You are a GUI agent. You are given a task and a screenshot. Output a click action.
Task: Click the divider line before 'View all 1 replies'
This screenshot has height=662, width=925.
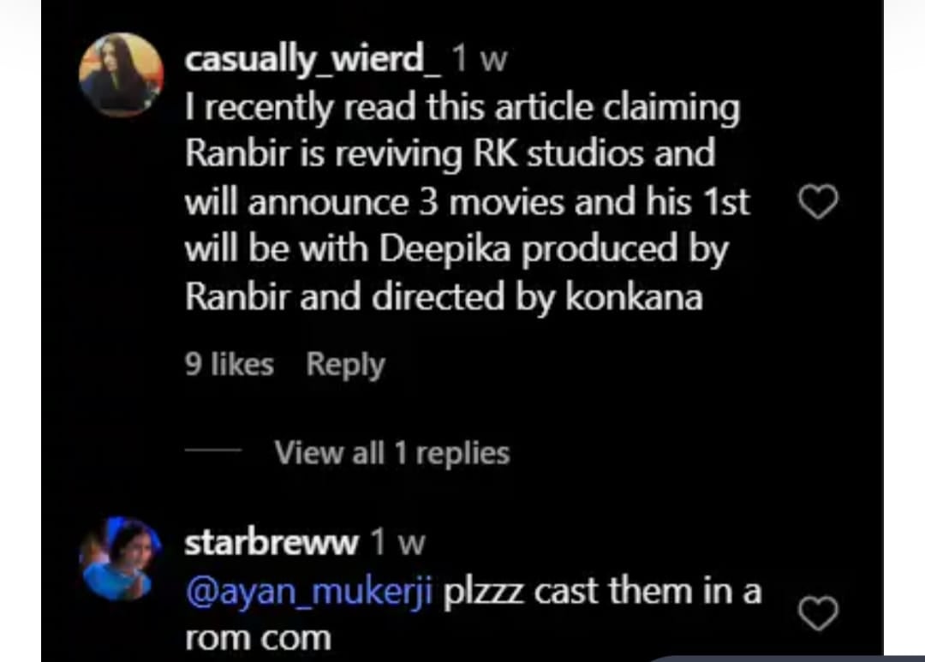[213, 450]
